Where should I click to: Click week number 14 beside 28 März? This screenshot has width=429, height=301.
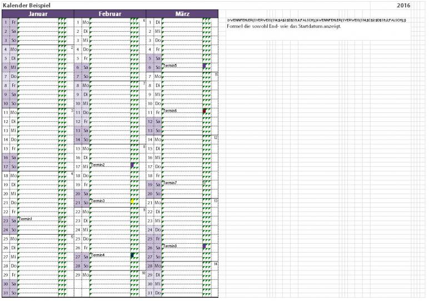216,264
